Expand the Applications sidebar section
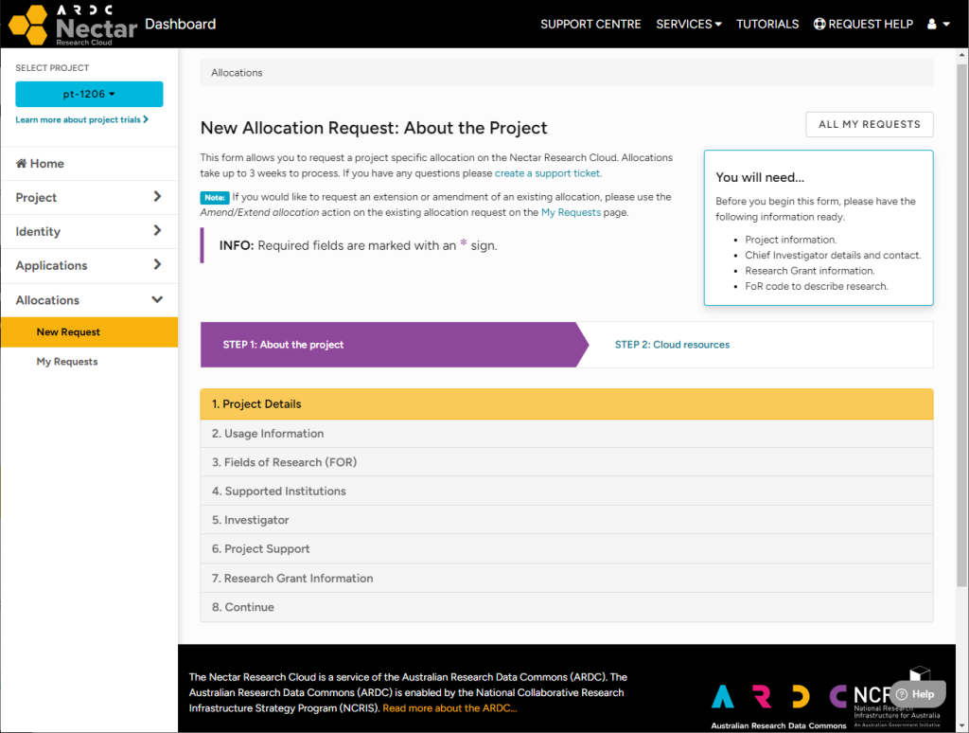969x733 pixels. click(x=89, y=265)
